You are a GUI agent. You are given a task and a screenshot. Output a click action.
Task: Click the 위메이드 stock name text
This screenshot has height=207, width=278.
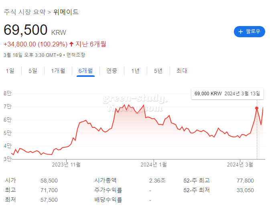pos(66,12)
